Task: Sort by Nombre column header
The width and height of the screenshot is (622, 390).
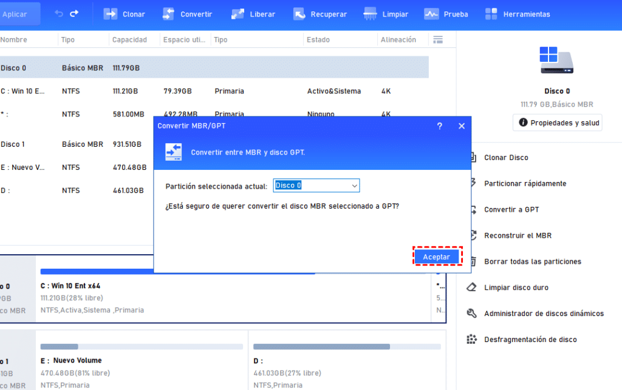Action: pos(14,39)
